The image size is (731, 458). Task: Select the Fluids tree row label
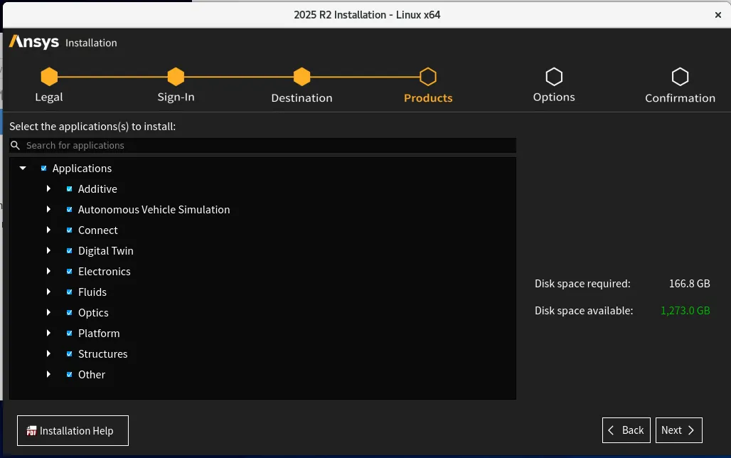[92, 292]
